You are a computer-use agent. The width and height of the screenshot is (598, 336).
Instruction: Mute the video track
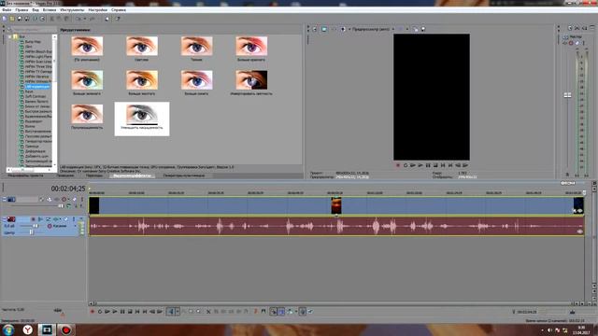75,199
